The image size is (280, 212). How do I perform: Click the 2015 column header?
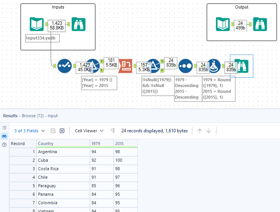click(126, 144)
